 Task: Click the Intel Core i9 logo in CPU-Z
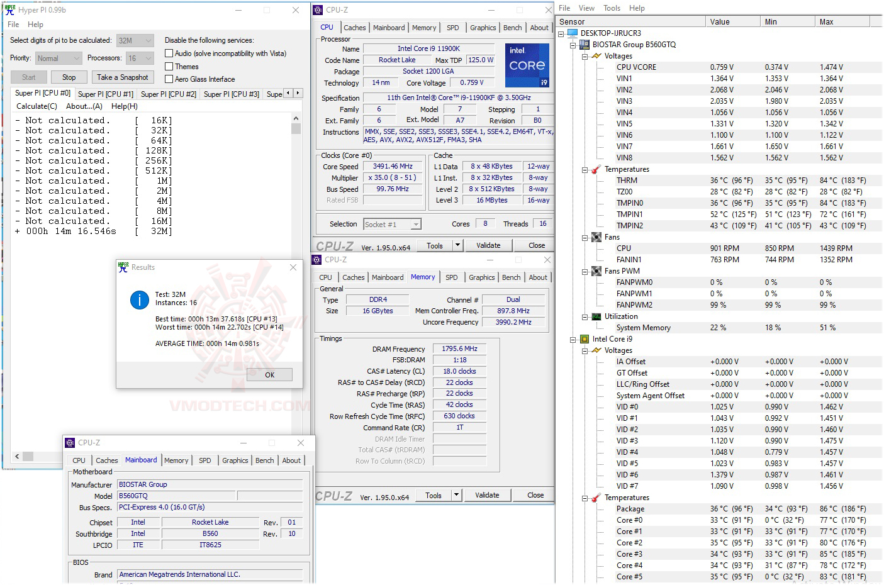tap(527, 65)
